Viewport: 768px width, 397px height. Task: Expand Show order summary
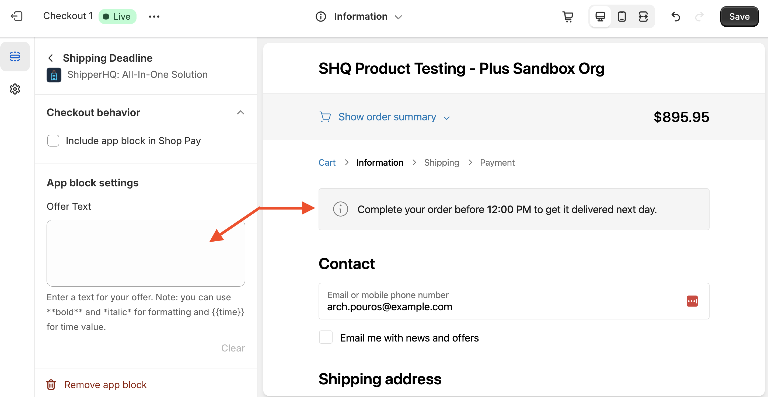[x=387, y=117]
